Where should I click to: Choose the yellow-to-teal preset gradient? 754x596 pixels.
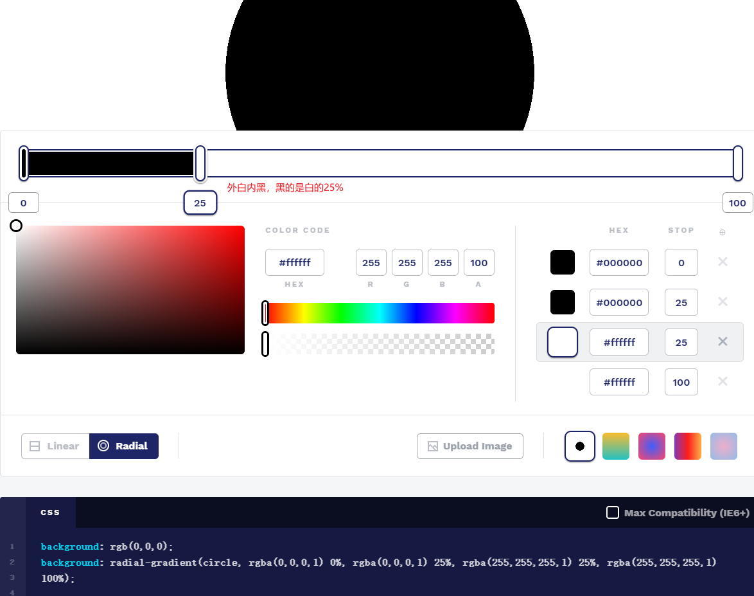tap(615, 446)
